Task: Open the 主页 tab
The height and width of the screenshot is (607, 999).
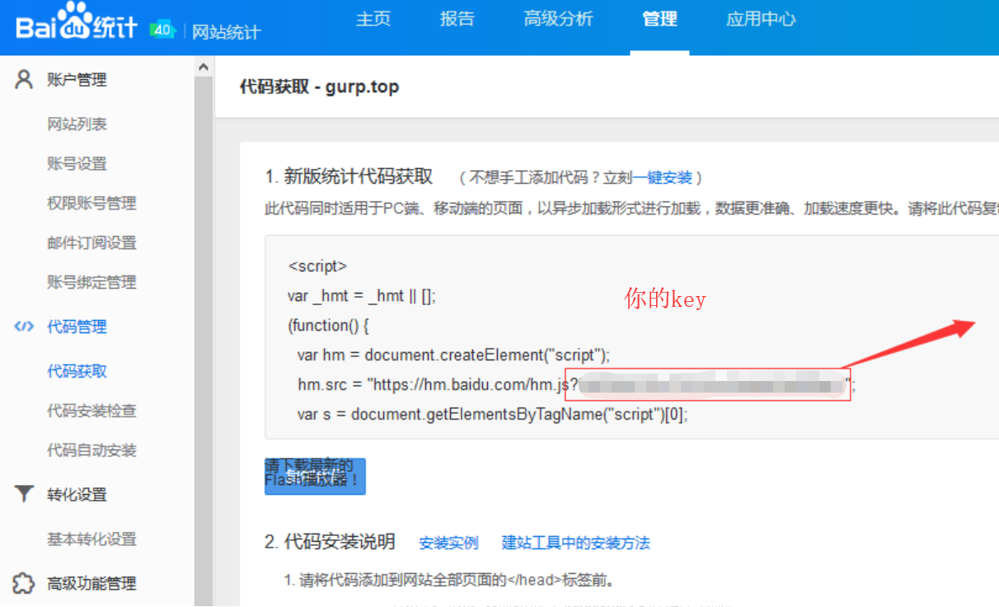Action: pyautogui.click(x=373, y=19)
